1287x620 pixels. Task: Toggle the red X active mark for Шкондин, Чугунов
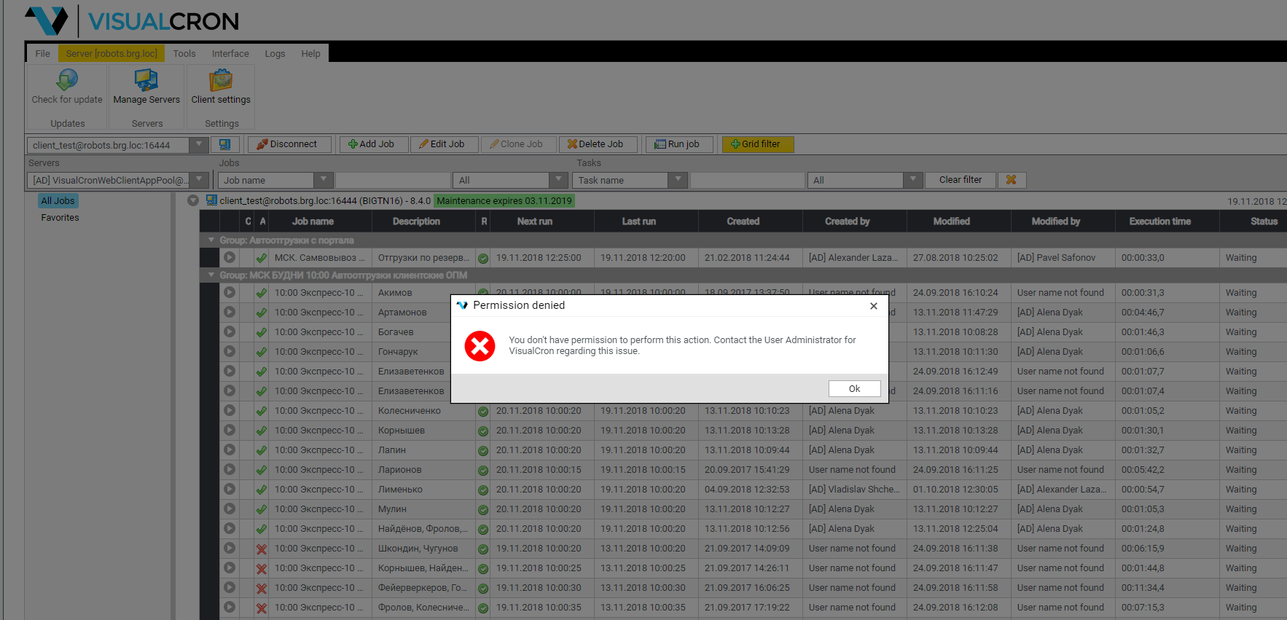click(x=262, y=549)
